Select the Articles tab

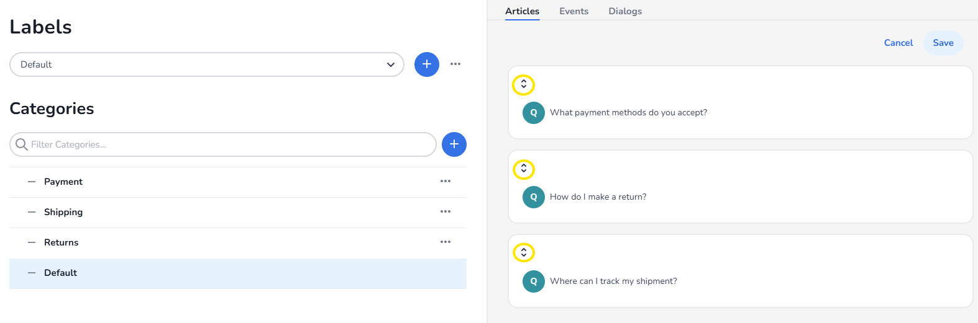pyautogui.click(x=522, y=11)
